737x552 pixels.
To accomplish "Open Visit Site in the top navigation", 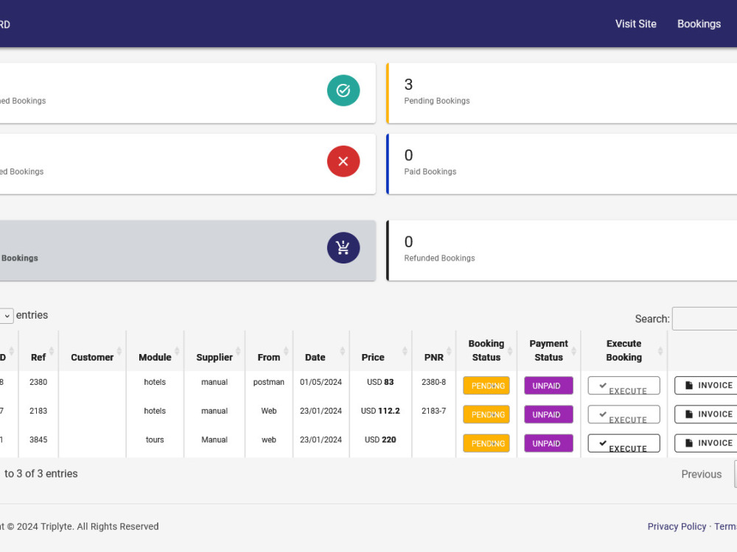I will tap(635, 24).
